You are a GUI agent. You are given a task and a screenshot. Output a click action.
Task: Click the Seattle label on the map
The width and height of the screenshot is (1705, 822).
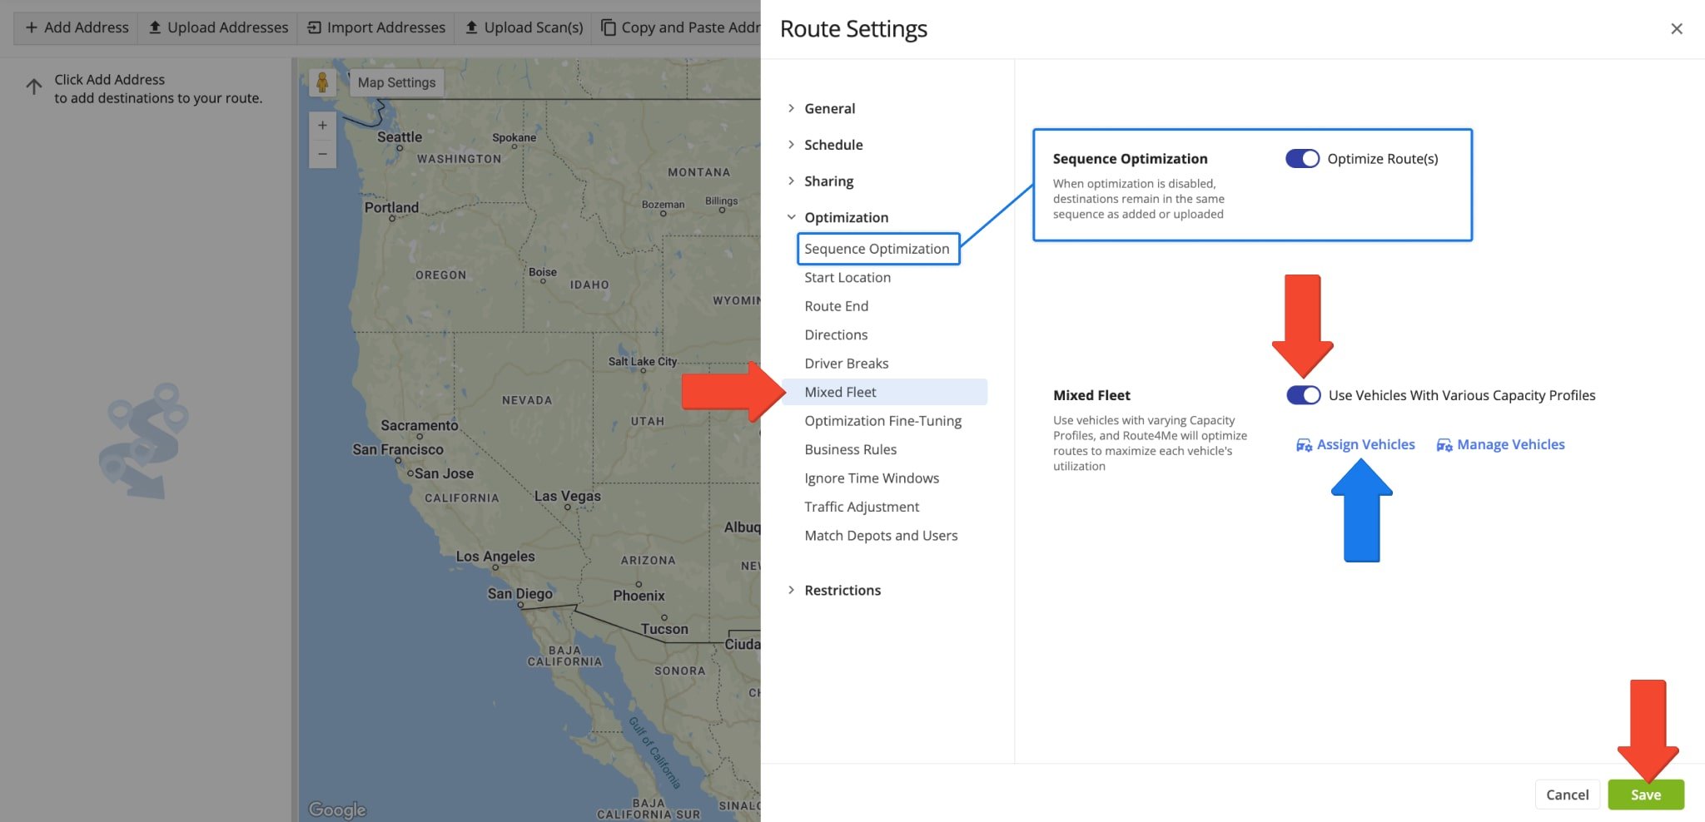pos(400,137)
